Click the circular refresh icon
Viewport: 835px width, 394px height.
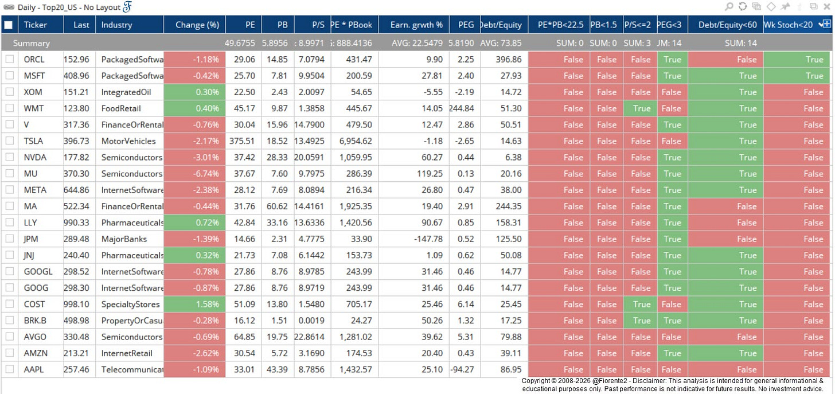(743, 7)
